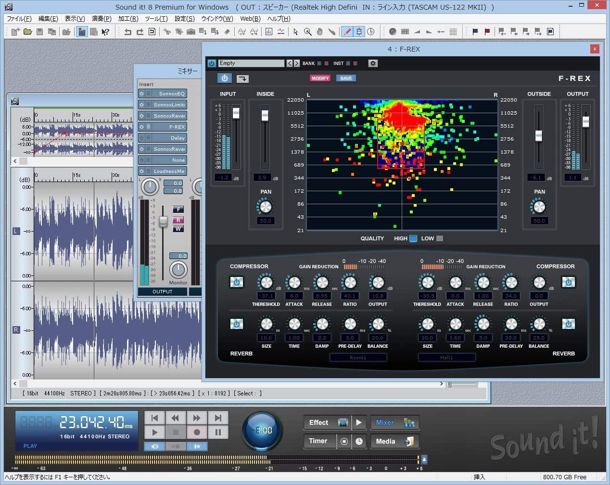Click the undo arrow icon

click(x=127, y=32)
